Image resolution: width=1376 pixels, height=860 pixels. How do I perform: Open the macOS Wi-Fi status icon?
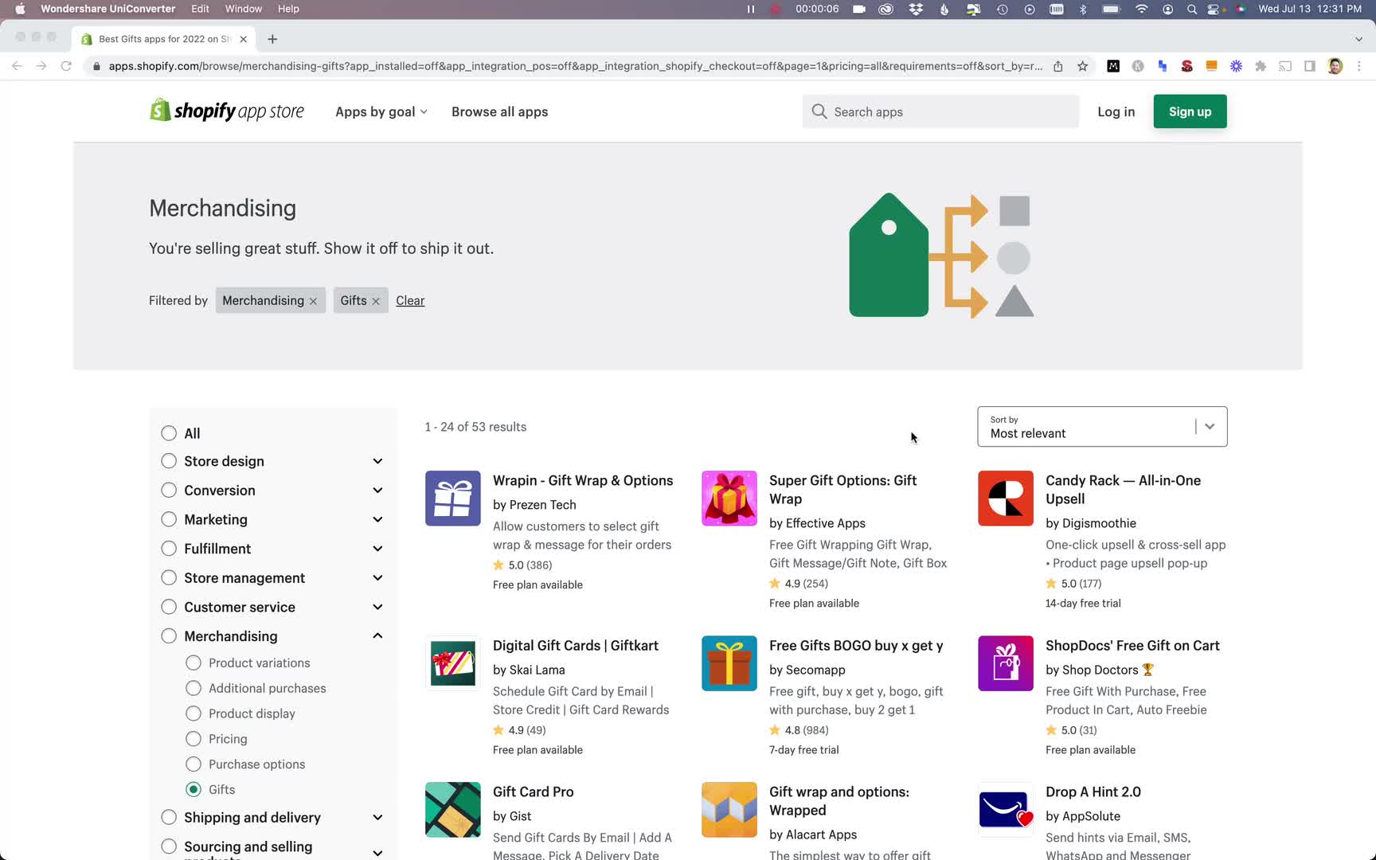[x=1141, y=9]
